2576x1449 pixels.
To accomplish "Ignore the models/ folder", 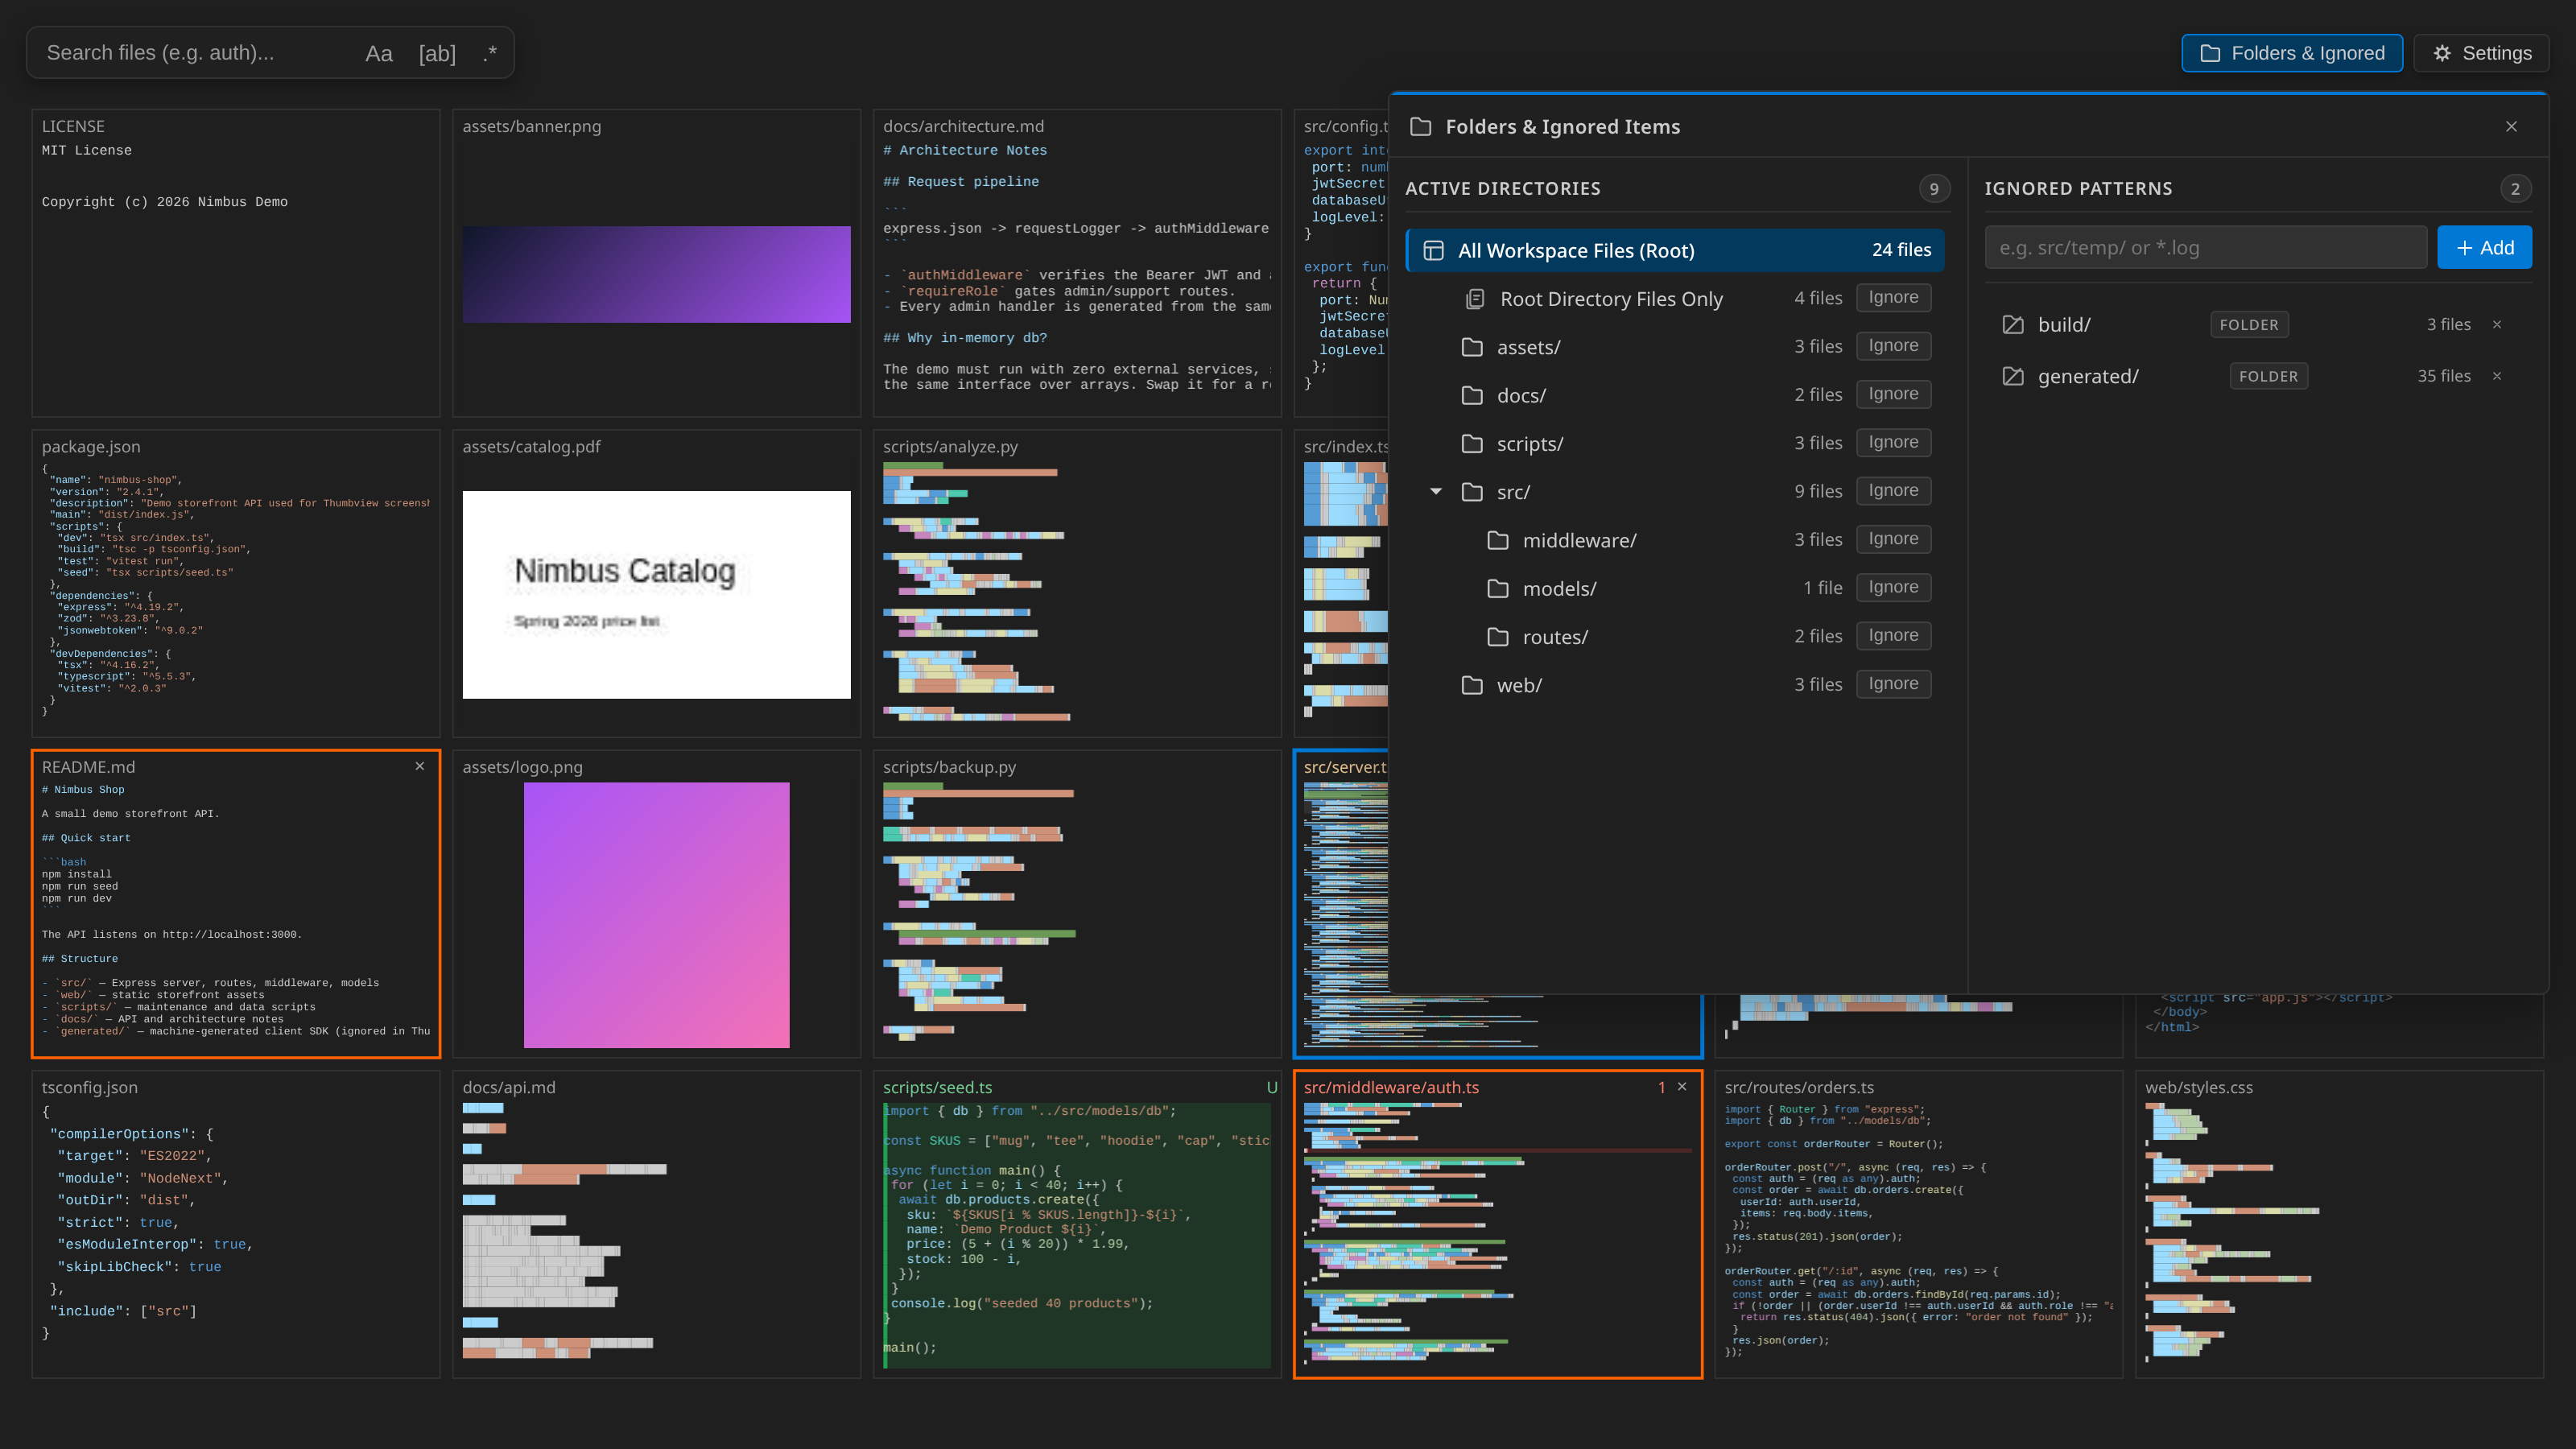I will point(1893,587).
